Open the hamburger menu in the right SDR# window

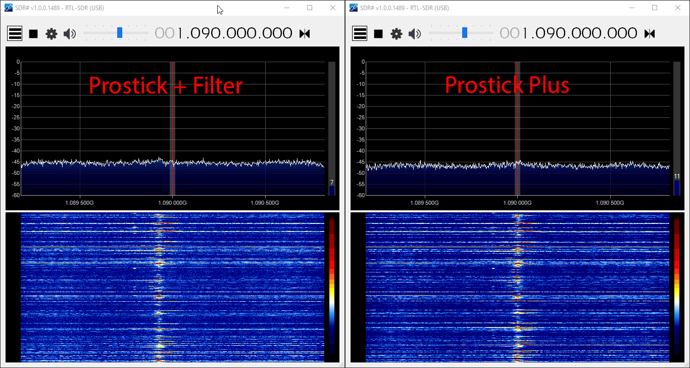pos(360,34)
